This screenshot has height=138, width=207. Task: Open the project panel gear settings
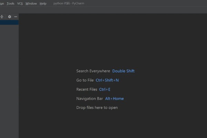(x=10, y=17)
